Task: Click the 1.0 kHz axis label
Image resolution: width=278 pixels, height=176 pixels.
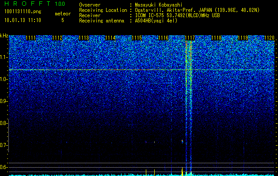Action: point(4,79)
